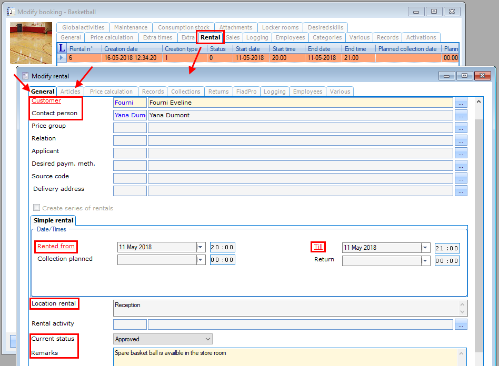
Task: Select the Logging tab in Modify rental
Action: point(274,91)
